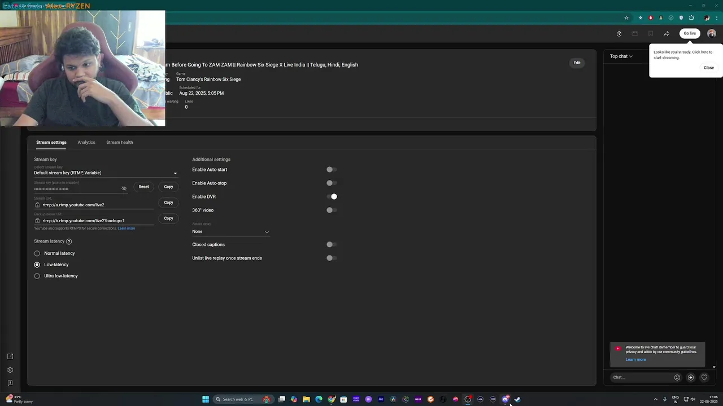Open RTMPS Learn more link
This screenshot has height=406, width=723.
pyautogui.click(x=127, y=228)
